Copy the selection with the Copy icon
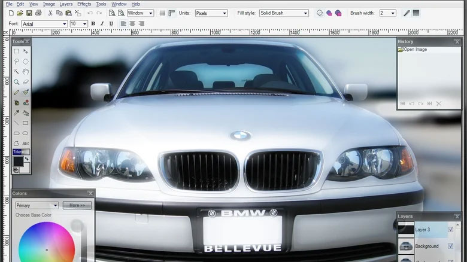Screen dimensions: 467x262 59,13
